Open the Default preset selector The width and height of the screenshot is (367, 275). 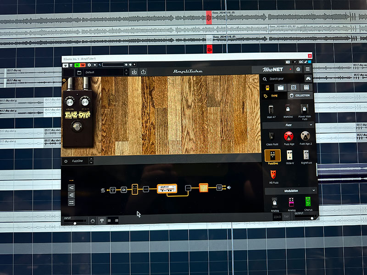coord(104,72)
